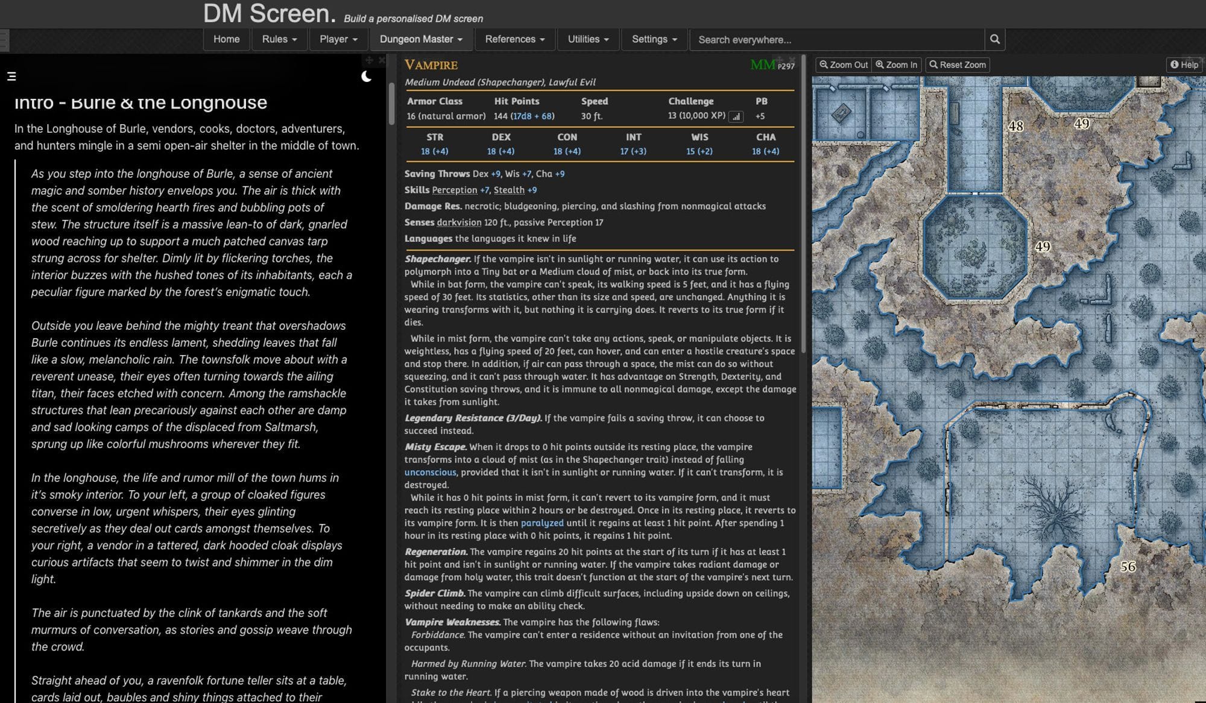The width and height of the screenshot is (1206, 703).
Task: Reset the map zoom
Action: 957,65
